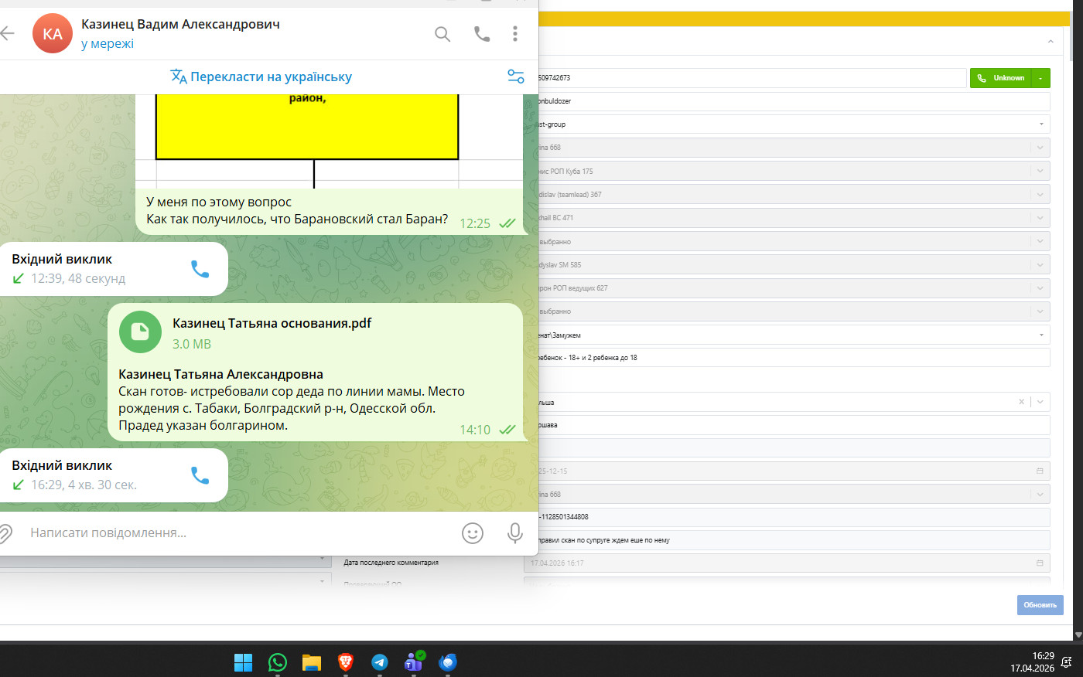Switch to Telegram on the taskbar
Screen dimensions: 1083x677
tap(380, 662)
